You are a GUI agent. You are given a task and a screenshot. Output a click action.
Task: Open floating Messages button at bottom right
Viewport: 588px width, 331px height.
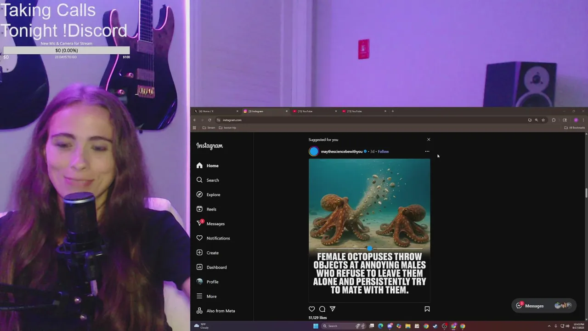(x=543, y=306)
